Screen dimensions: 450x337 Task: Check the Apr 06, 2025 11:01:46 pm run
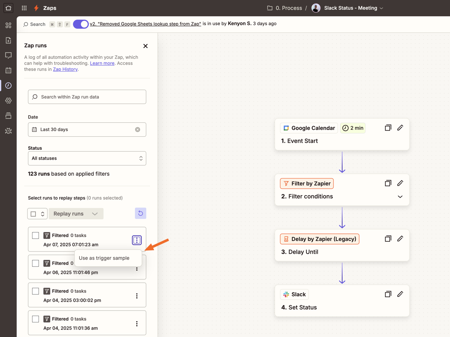(x=35, y=263)
